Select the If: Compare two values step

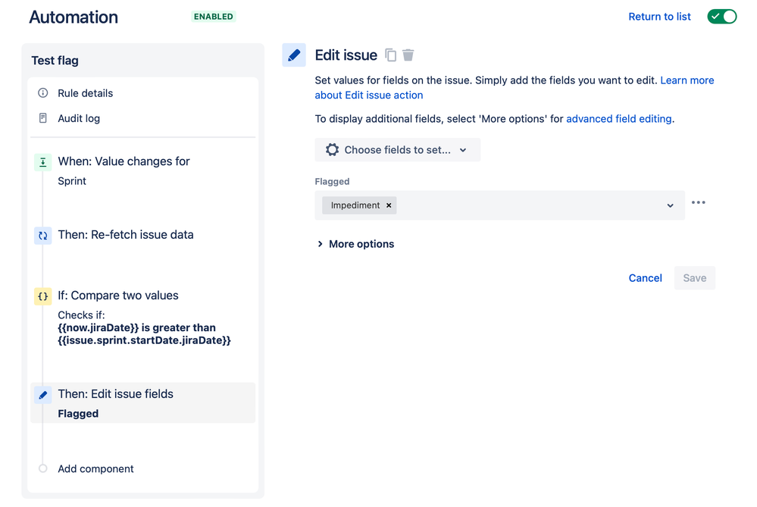pos(118,296)
